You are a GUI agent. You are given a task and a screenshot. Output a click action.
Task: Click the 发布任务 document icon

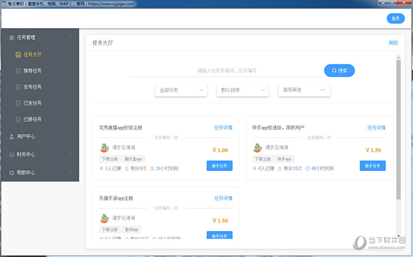(x=18, y=87)
